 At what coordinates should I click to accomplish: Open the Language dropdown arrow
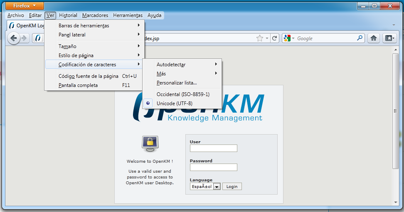(217, 187)
